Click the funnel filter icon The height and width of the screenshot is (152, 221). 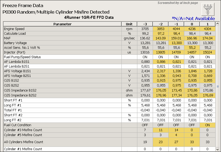tap(208, 9)
